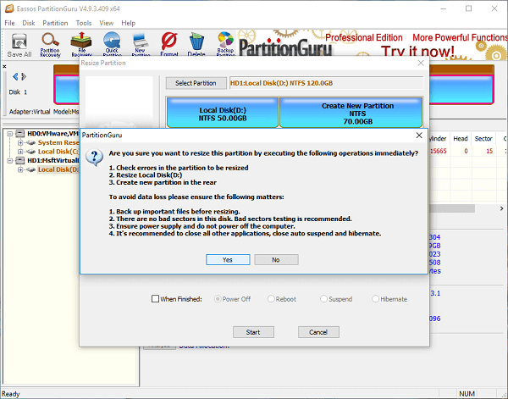Select System Reserved in the disk tree
The width and height of the screenshot is (508, 399).
click(58, 142)
